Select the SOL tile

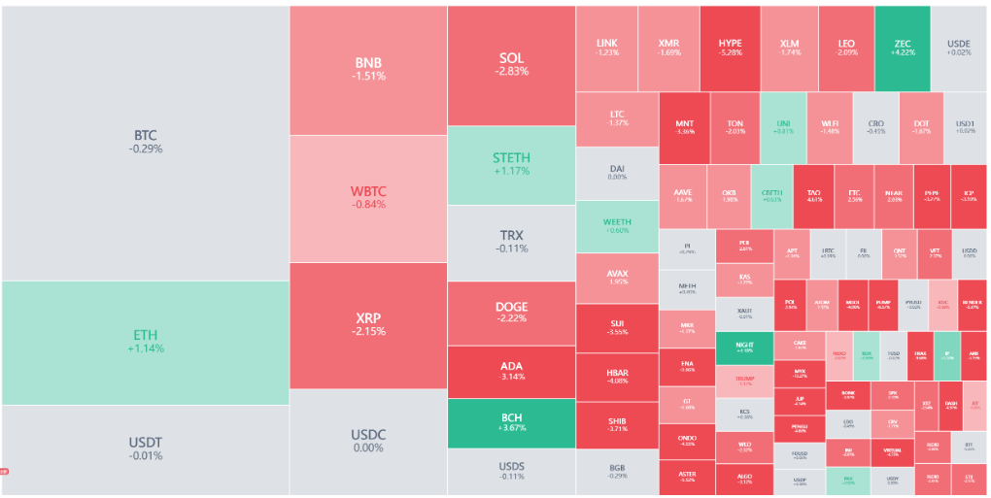511,65
